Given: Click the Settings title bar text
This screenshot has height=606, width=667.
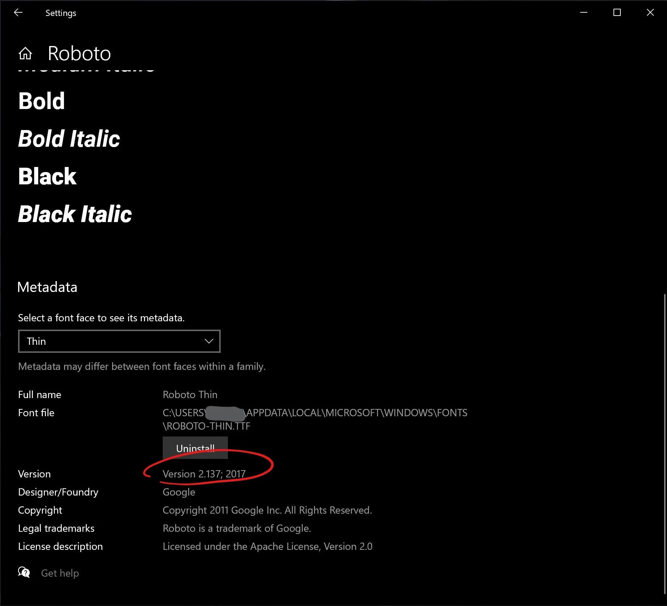Looking at the screenshot, I should tap(61, 13).
